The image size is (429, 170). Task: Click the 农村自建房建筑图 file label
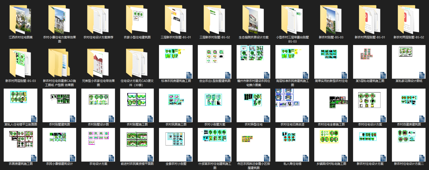pos(409,124)
